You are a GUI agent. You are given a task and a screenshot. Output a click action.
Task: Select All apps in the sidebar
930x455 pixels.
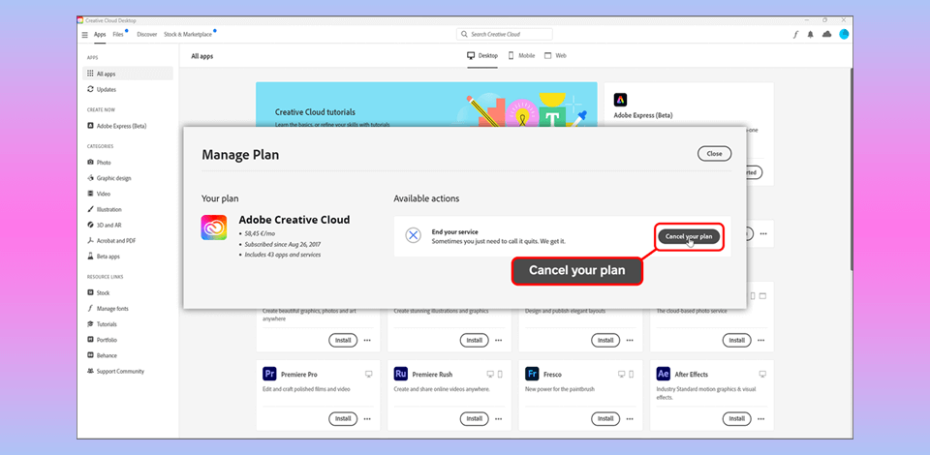[x=128, y=74]
